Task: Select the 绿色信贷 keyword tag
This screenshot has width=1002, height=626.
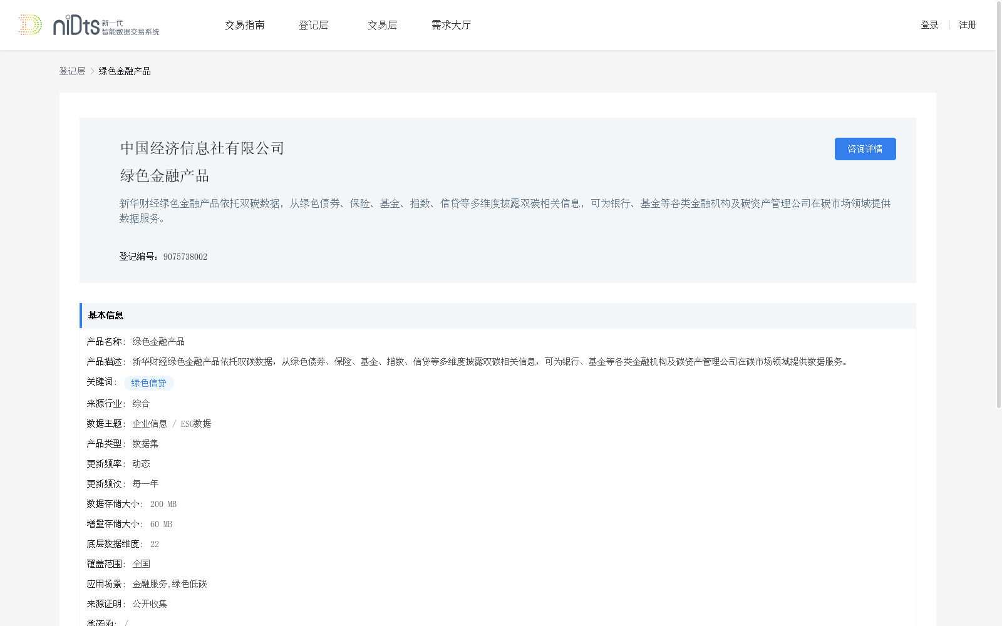Action: pyautogui.click(x=149, y=383)
